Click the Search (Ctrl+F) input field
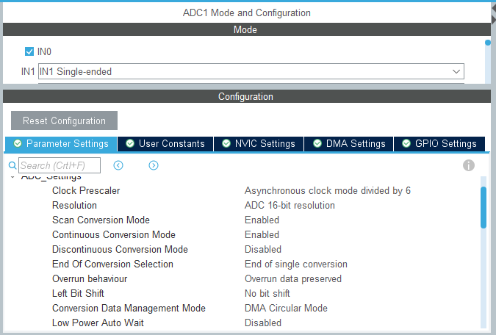The image size is (496, 335). click(x=60, y=165)
